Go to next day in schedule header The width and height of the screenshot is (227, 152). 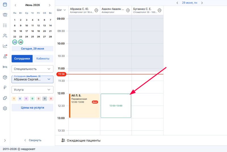pyautogui.click(x=202, y=3)
